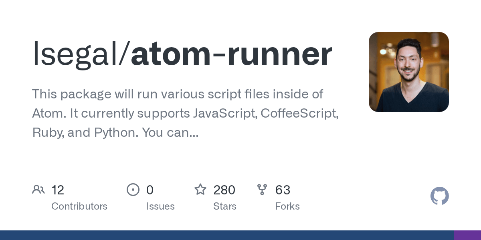Click the issue count 0
The height and width of the screenshot is (240, 481).
click(x=150, y=190)
